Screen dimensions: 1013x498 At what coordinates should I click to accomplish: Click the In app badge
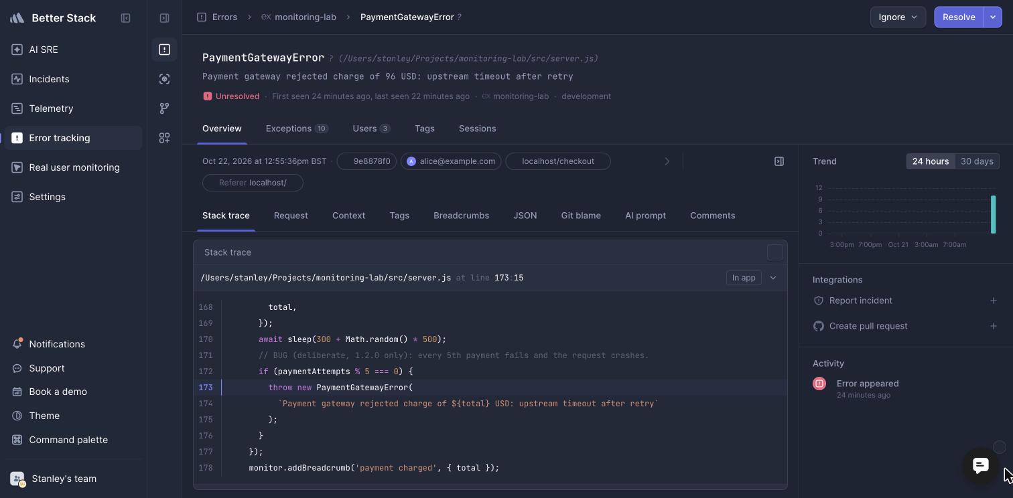coord(744,278)
